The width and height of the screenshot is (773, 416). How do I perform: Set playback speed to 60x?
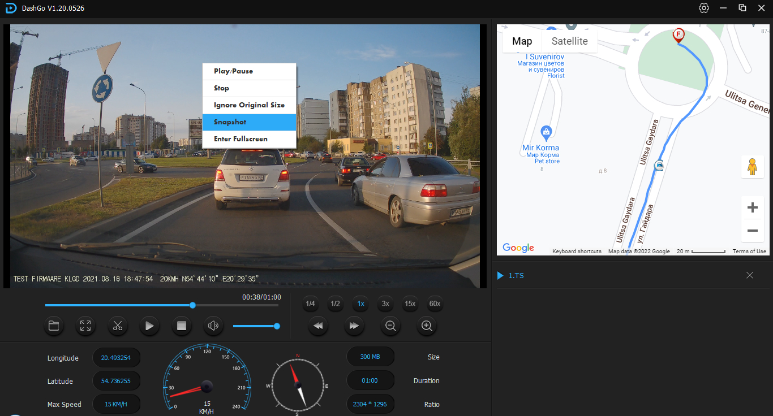click(435, 304)
